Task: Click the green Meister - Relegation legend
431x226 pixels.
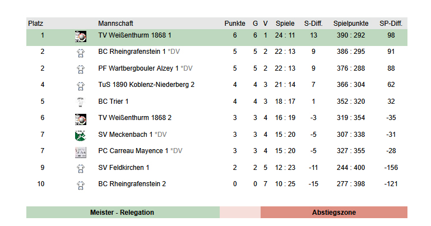Action: (122, 213)
